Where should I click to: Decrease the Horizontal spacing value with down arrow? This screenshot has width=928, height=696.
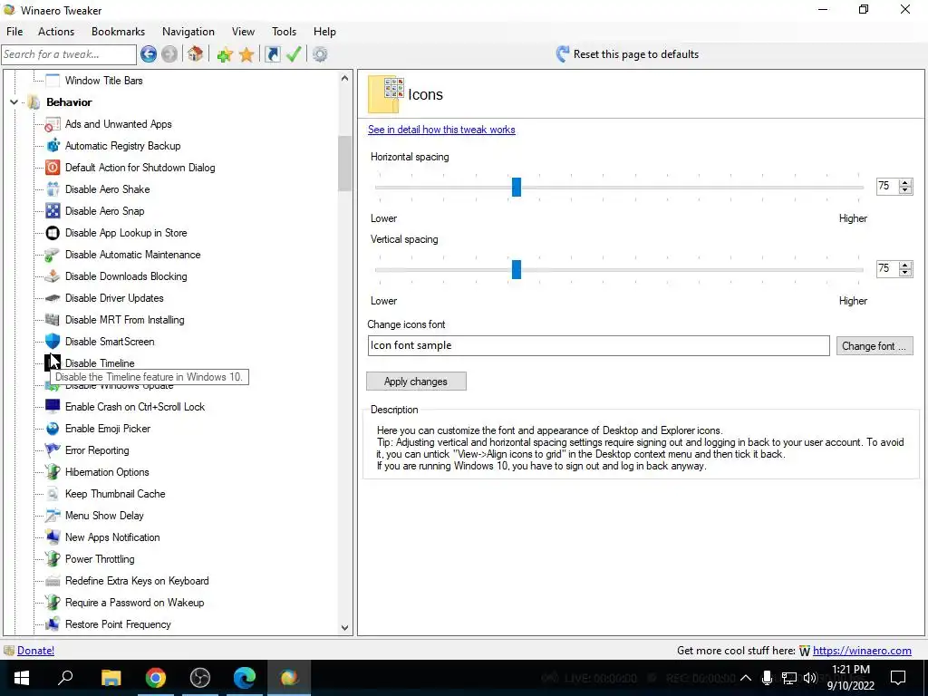coord(904,190)
